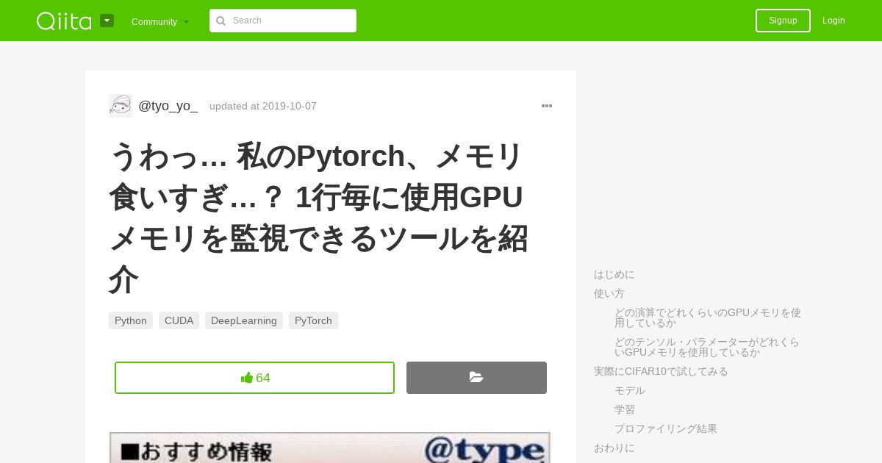The image size is (882, 463).
Task: Click the Signup button
Action: 783,21
